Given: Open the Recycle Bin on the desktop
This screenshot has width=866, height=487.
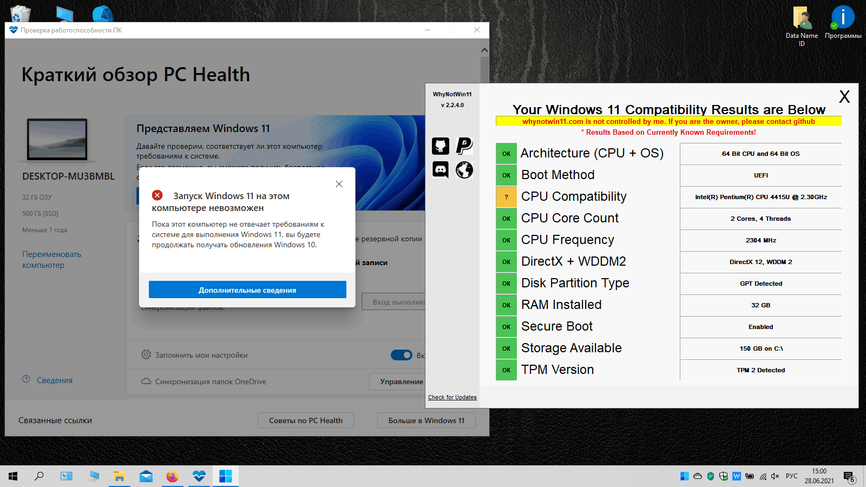Looking at the screenshot, I should coord(21,13).
